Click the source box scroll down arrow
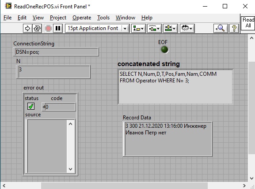This screenshot has width=255, height=189. 70,169
